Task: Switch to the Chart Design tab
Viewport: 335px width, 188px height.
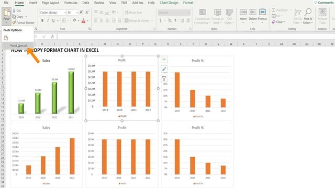Action: 169,3
